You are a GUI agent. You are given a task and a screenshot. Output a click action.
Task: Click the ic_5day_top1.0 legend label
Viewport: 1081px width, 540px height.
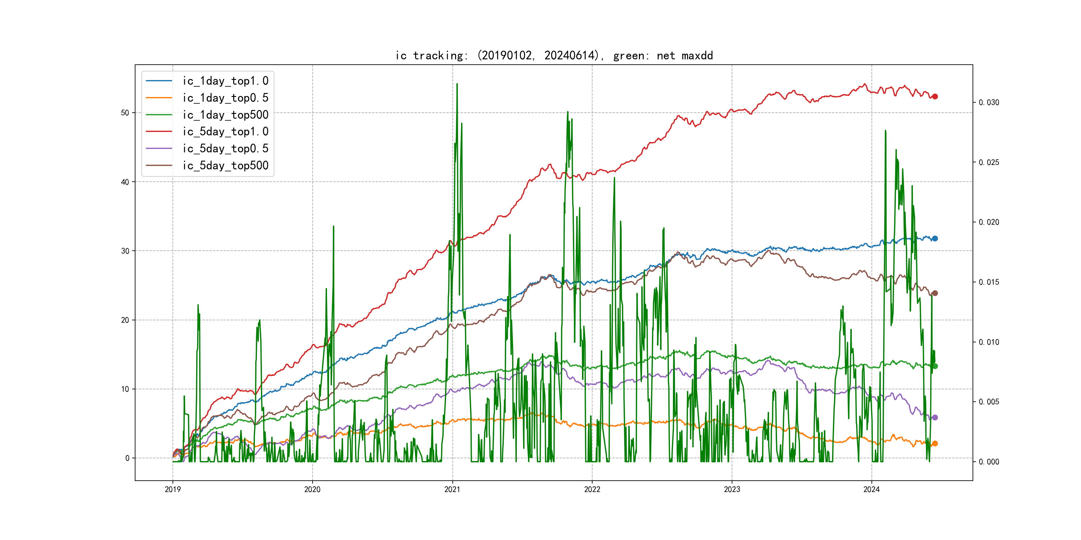(x=225, y=132)
